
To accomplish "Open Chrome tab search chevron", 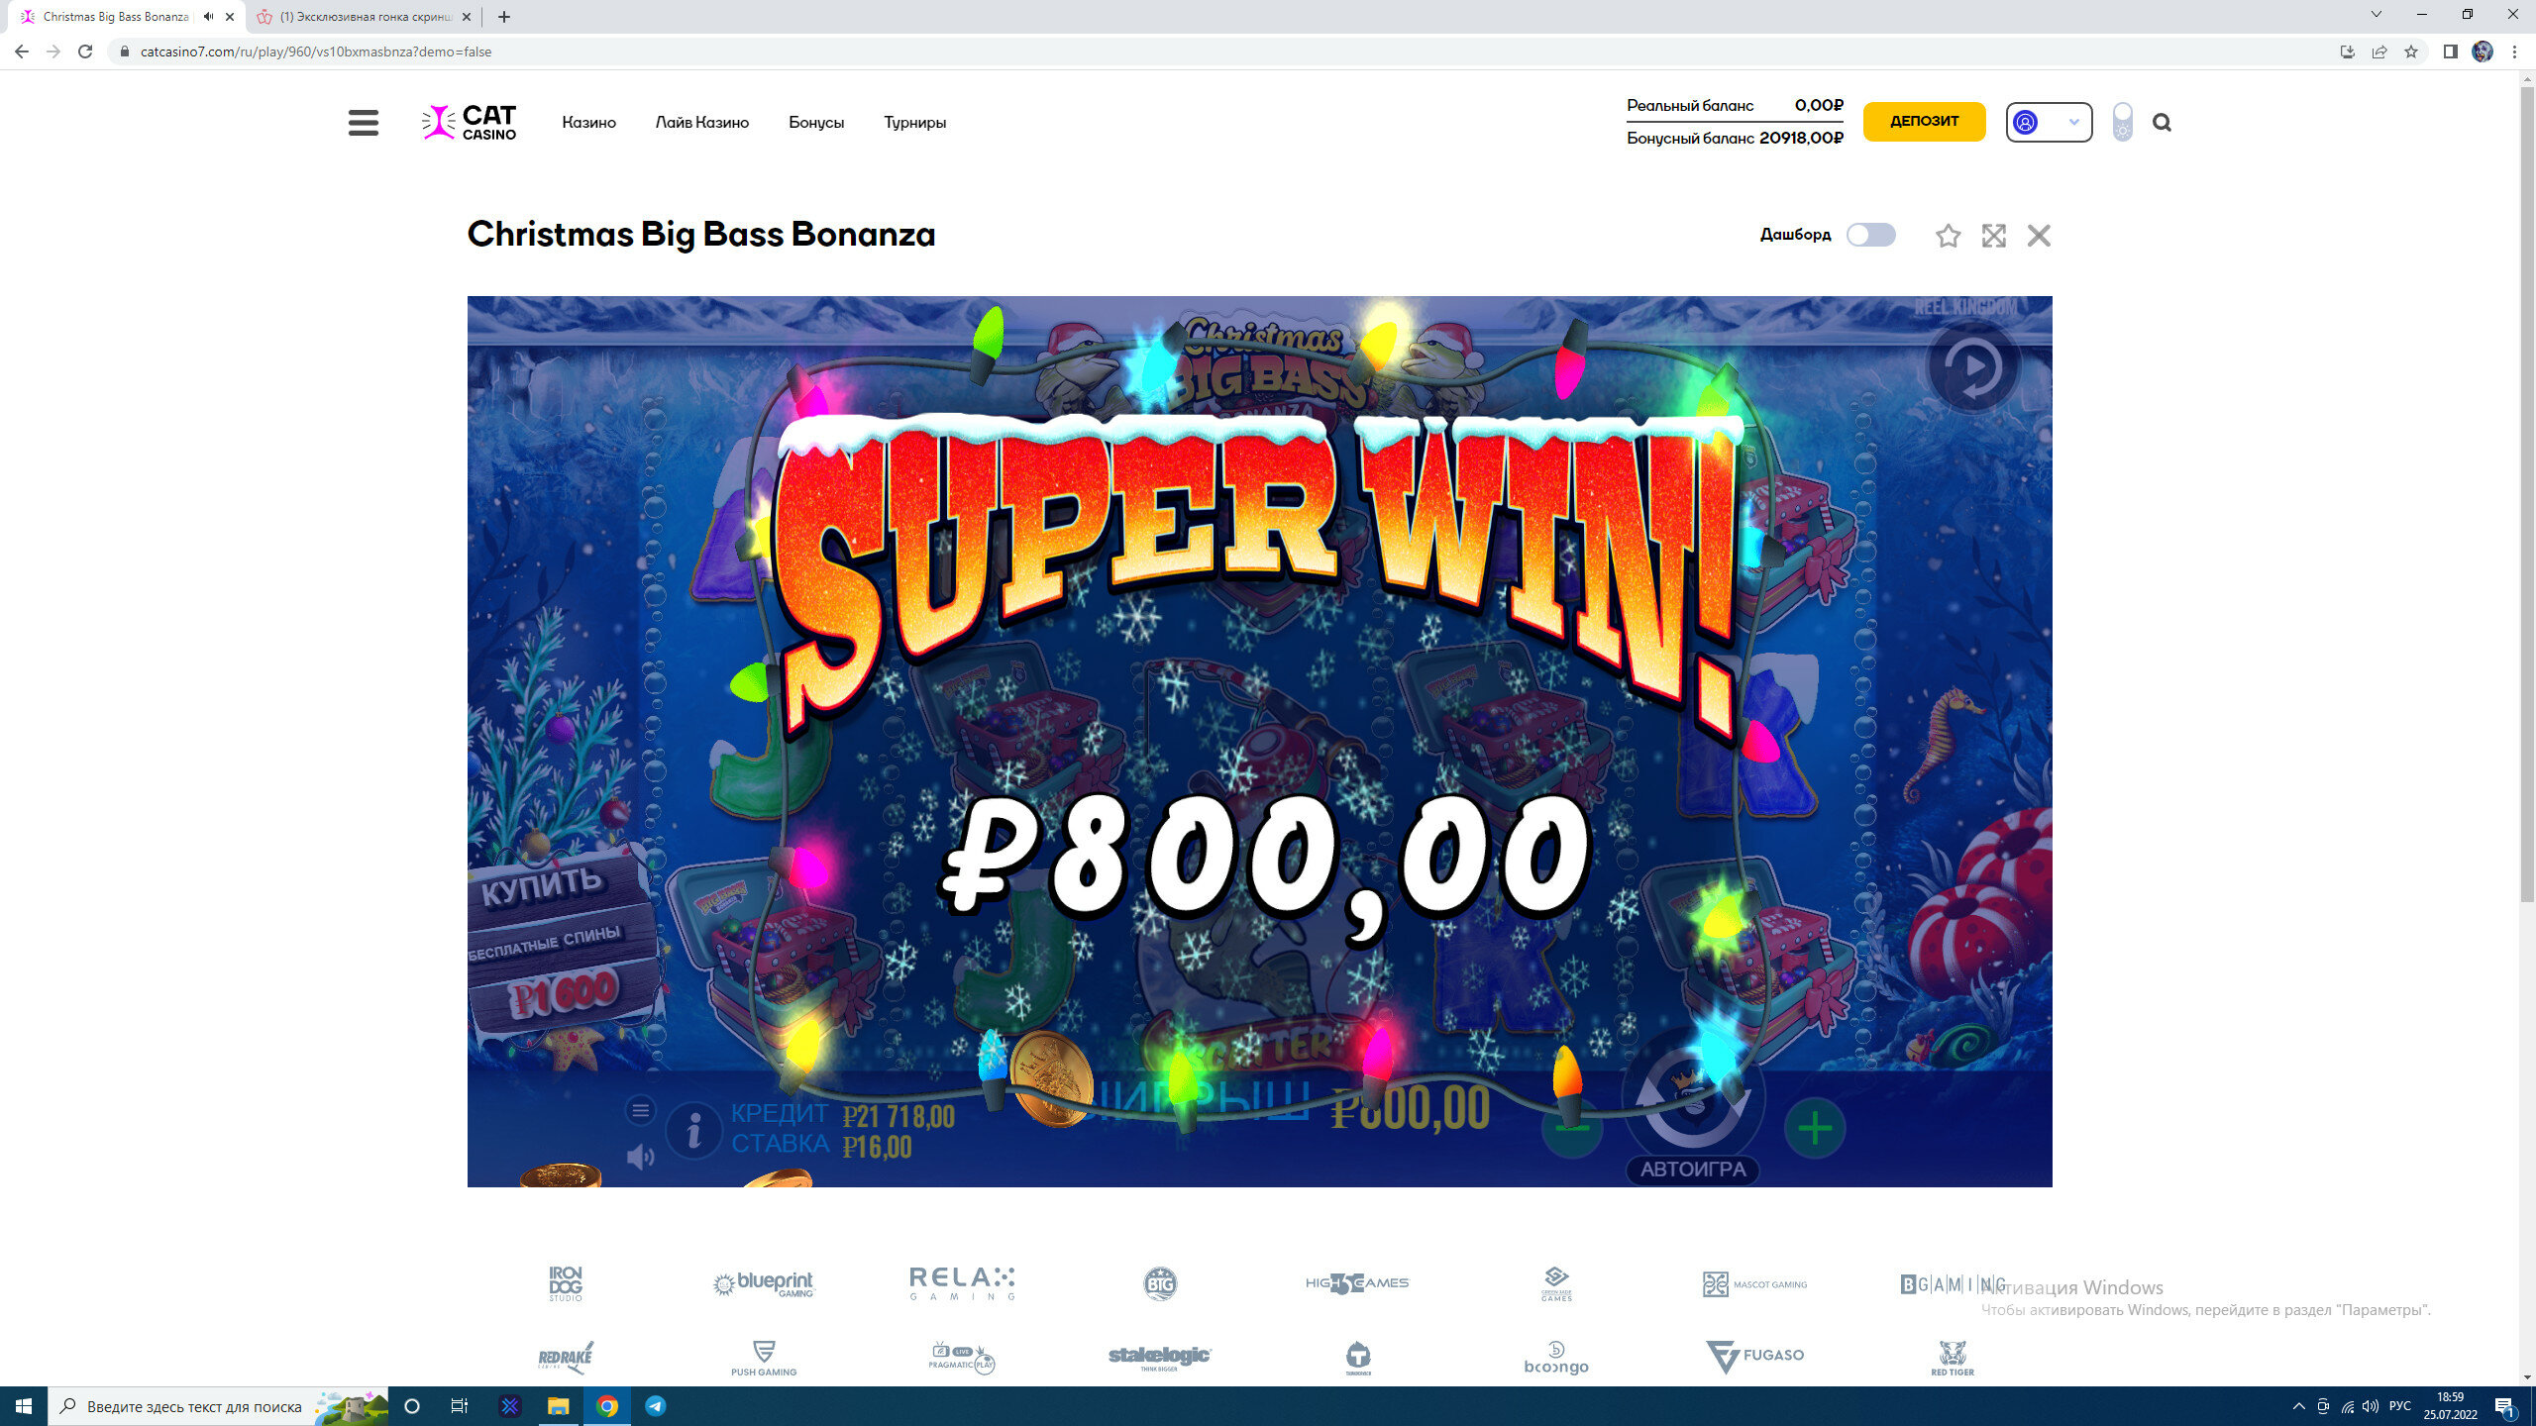I will coord(2376,15).
